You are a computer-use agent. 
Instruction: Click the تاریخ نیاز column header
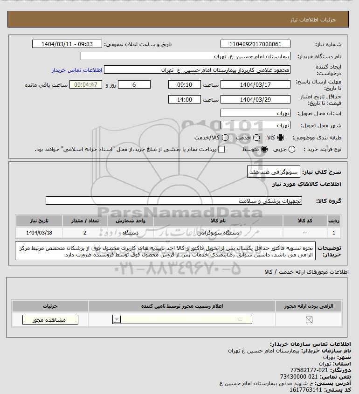[x=39, y=221]
